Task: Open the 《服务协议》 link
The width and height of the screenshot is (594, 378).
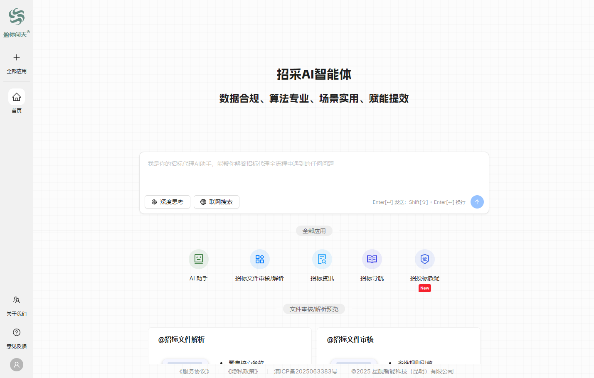Action: [195, 371]
